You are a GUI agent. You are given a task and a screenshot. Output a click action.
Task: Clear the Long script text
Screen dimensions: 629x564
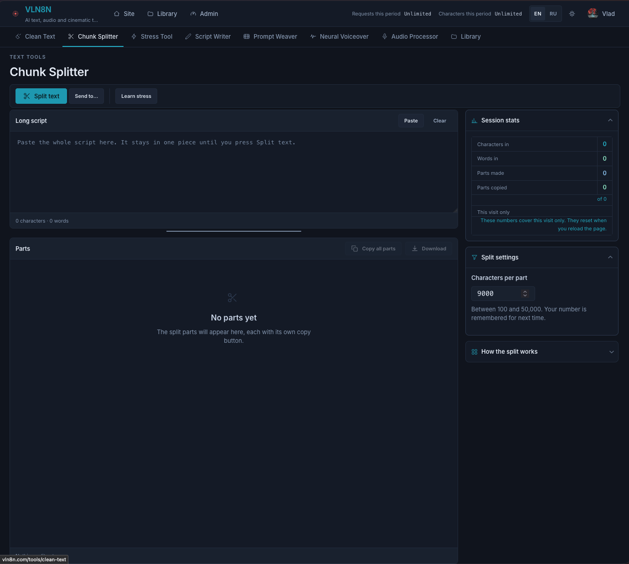440,121
